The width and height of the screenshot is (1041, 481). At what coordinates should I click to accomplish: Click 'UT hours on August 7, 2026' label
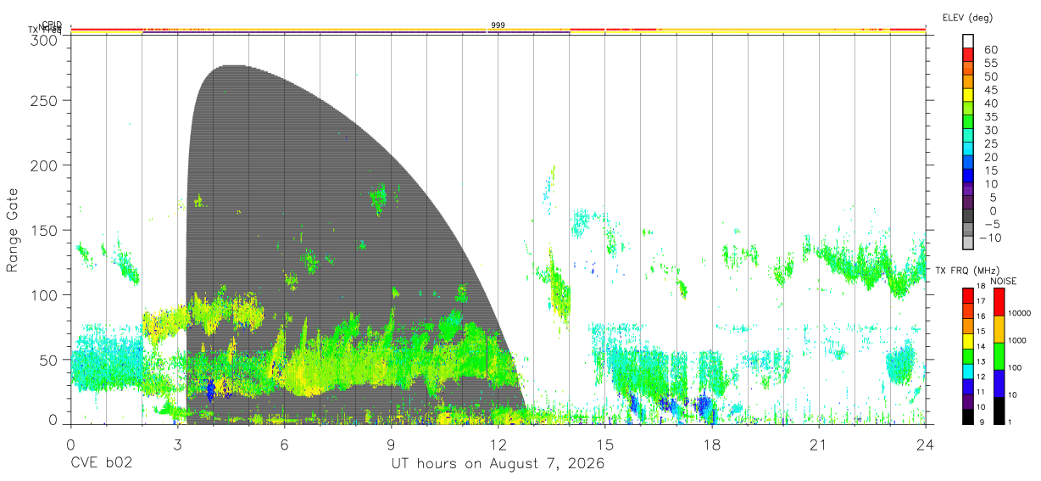(x=498, y=464)
